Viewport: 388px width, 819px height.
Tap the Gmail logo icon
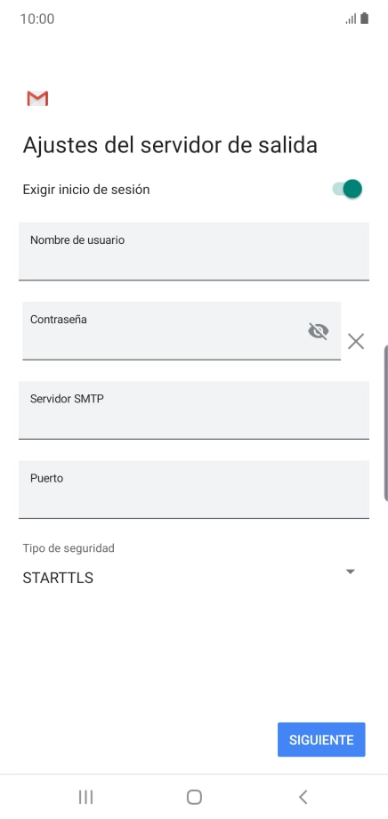click(x=37, y=98)
